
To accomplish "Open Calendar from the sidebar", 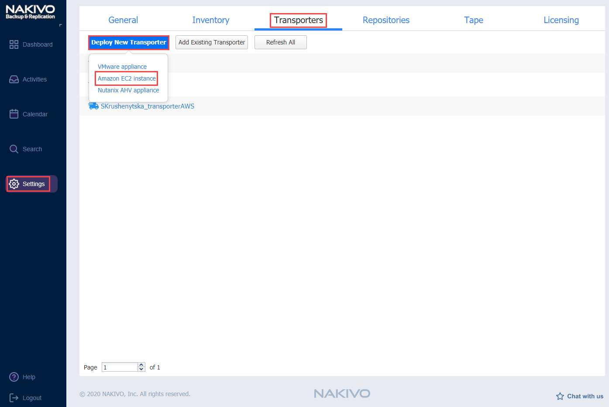I will pos(35,114).
